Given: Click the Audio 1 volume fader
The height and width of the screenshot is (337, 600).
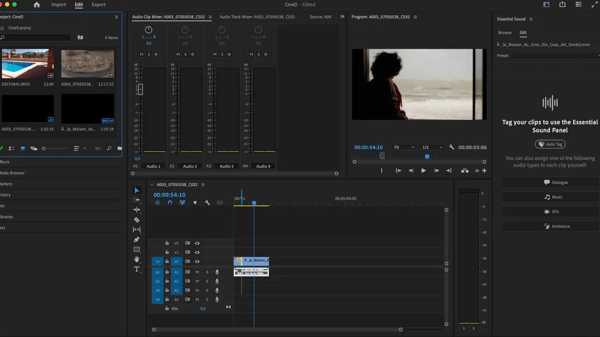Looking at the screenshot, I should click(x=141, y=89).
